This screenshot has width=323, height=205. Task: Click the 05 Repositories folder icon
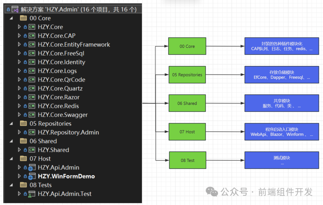pos(23,123)
